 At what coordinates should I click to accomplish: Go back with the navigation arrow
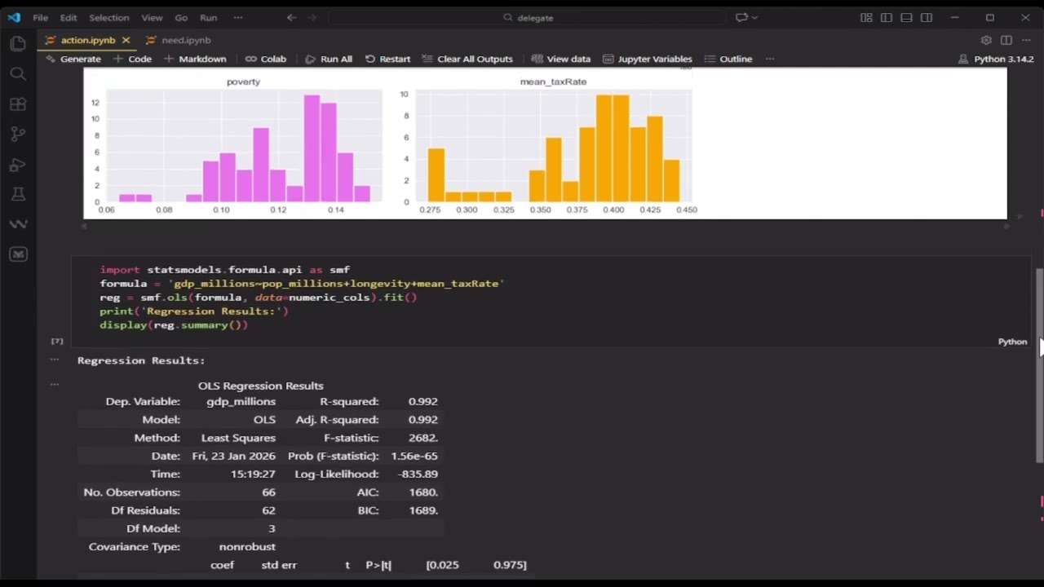pyautogui.click(x=291, y=17)
